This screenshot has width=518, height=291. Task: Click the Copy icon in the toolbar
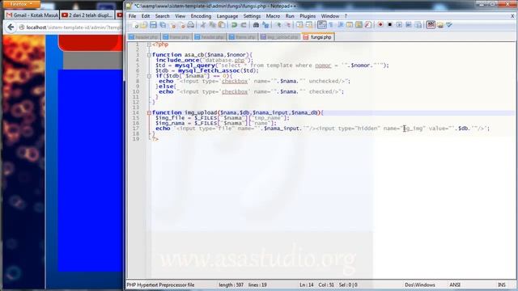(x=212, y=25)
